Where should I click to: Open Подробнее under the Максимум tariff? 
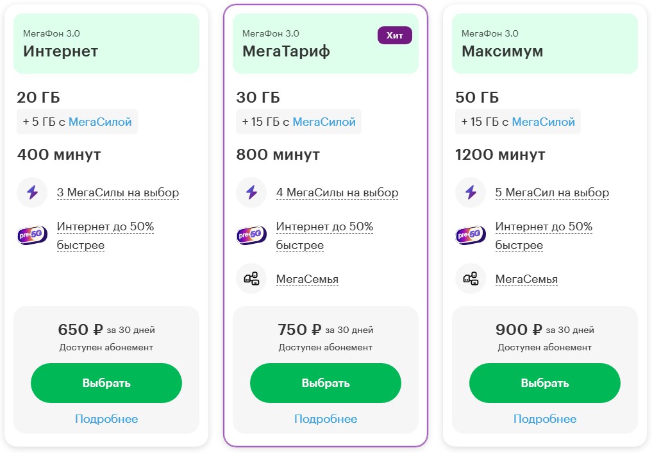[x=545, y=418]
